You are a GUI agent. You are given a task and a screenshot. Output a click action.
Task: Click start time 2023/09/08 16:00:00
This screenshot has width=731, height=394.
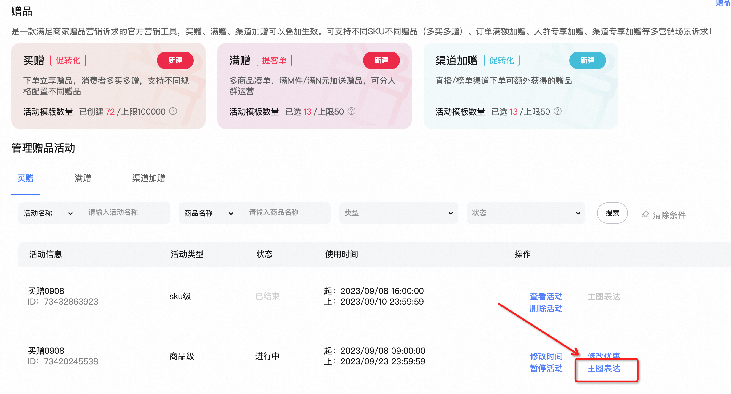pos(382,291)
